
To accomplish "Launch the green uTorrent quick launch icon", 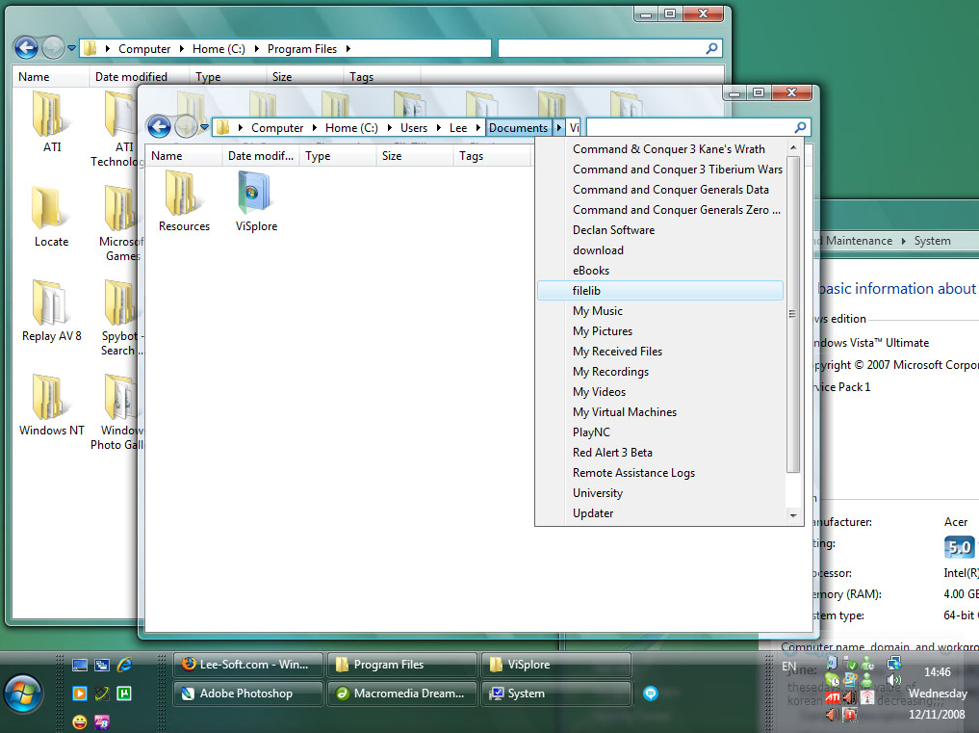I will click(x=124, y=693).
